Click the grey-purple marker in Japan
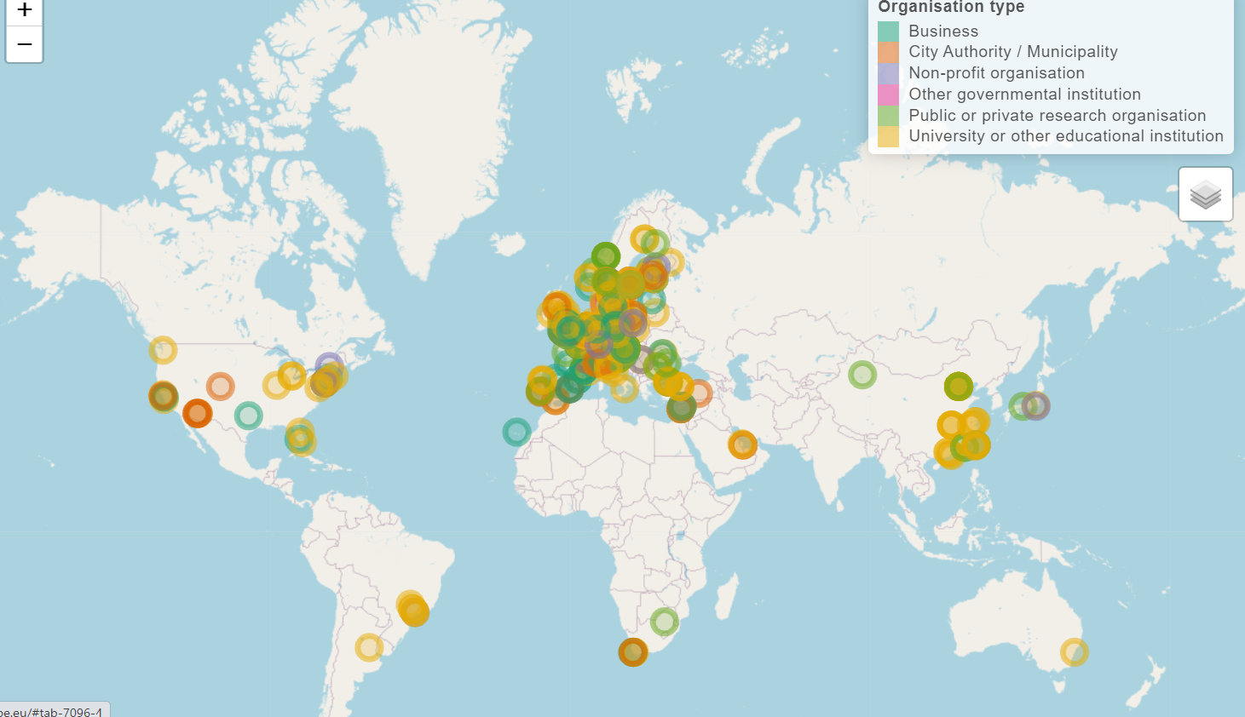Viewport: 1245px width, 717px height. coord(1035,406)
